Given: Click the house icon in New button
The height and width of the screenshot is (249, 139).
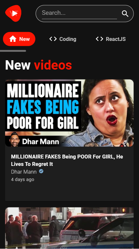Looking at the screenshot, I should [x=13, y=39].
